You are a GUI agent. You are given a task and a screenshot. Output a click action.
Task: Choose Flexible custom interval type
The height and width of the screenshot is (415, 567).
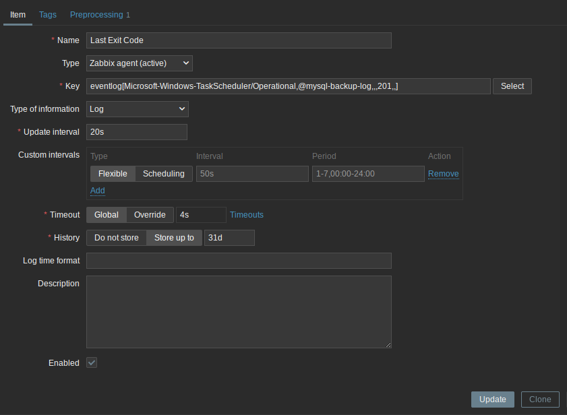[113, 174]
